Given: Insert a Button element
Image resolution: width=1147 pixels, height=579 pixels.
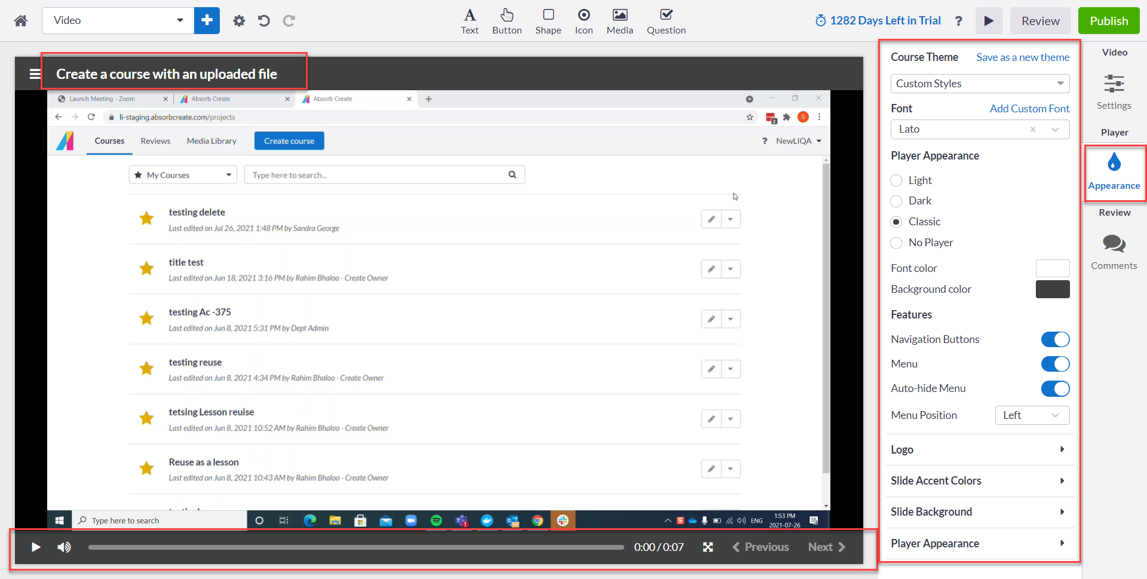Looking at the screenshot, I should [507, 22].
